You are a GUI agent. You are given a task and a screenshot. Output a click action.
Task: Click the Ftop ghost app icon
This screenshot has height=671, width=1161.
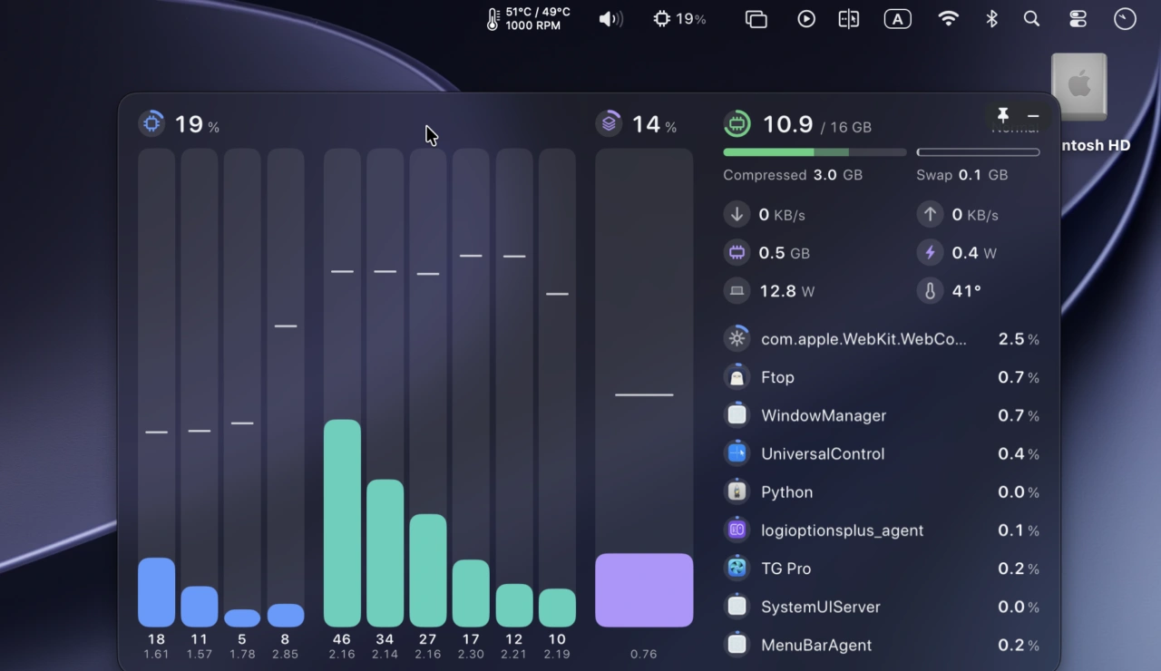pos(737,377)
